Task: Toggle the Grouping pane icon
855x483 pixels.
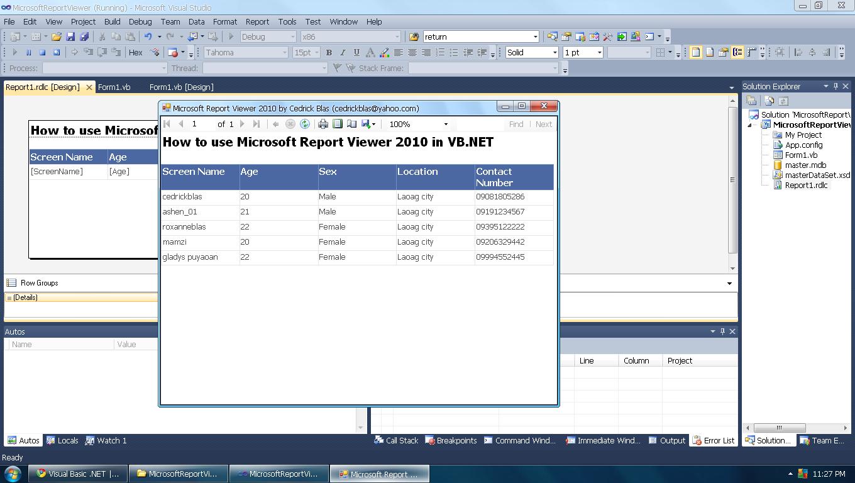Action: coord(737,52)
